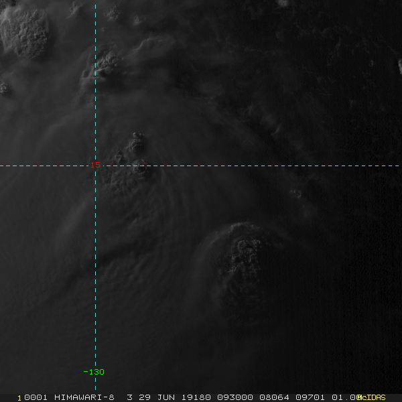402x402 pixels.
Task: Click the green longitude label -130
Action: pyautogui.click(x=94, y=372)
